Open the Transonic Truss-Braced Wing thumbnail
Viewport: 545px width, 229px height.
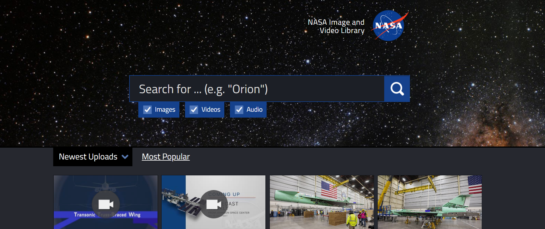point(106,202)
